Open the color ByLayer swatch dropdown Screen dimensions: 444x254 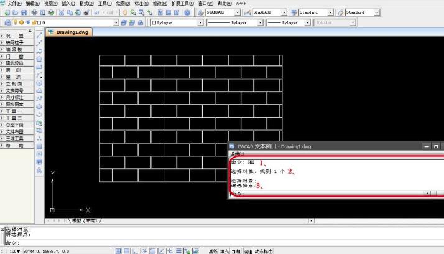tap(200, 22)
